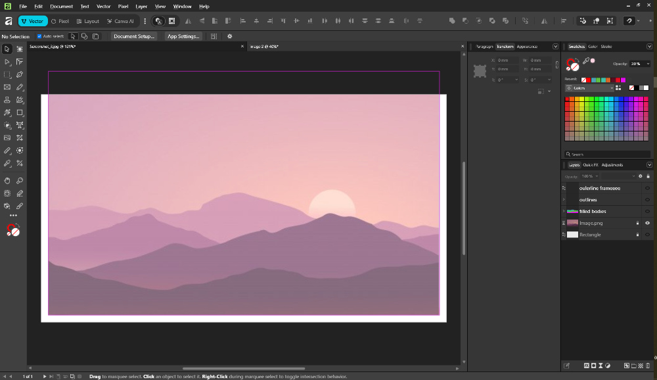657x380 pixels.
Task: Switch to the Layout studio
Action: 88,21
